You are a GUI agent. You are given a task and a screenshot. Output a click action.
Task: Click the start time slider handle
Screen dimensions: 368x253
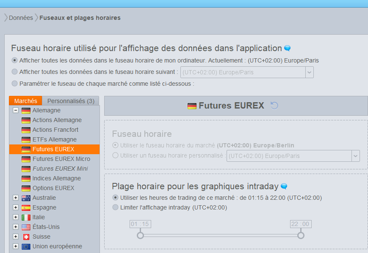[x=140, y=235]
